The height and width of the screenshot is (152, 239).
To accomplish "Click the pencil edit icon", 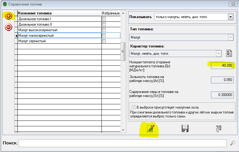I will (x=150, y=129).
